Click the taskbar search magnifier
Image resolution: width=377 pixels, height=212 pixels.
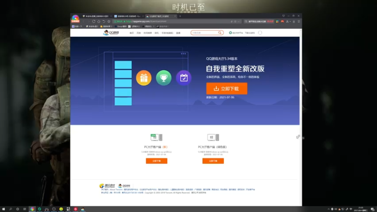click(10, 209)
